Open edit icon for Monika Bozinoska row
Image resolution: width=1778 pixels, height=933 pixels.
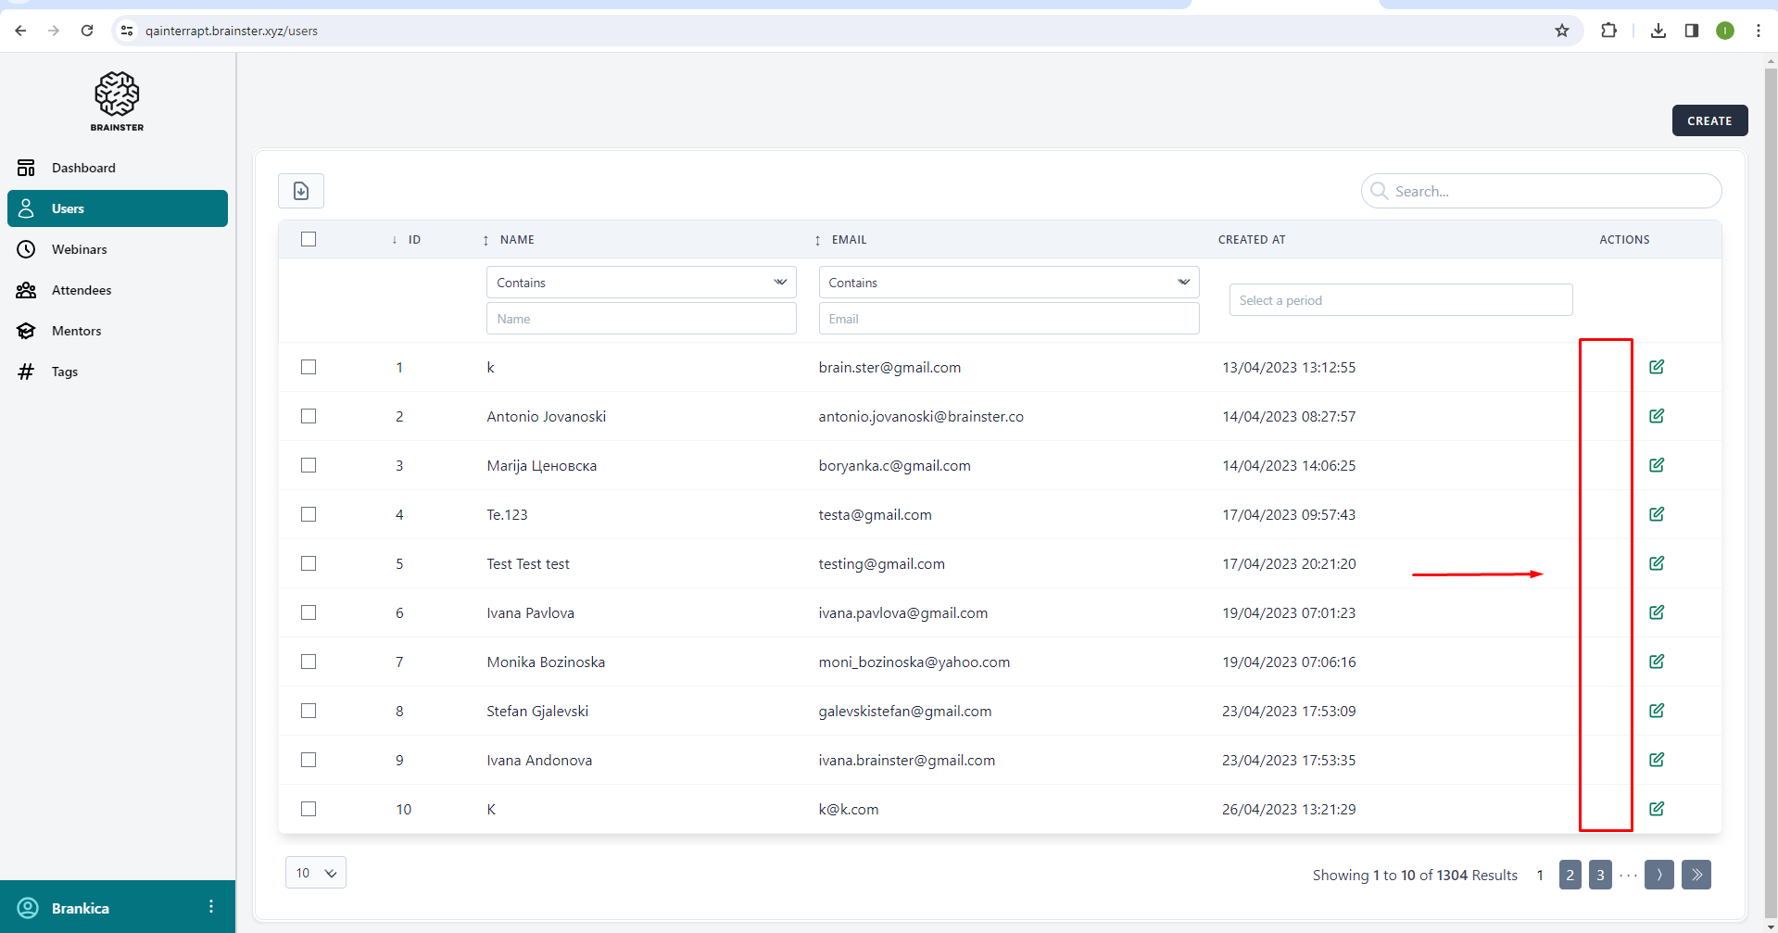[1657, 662]
